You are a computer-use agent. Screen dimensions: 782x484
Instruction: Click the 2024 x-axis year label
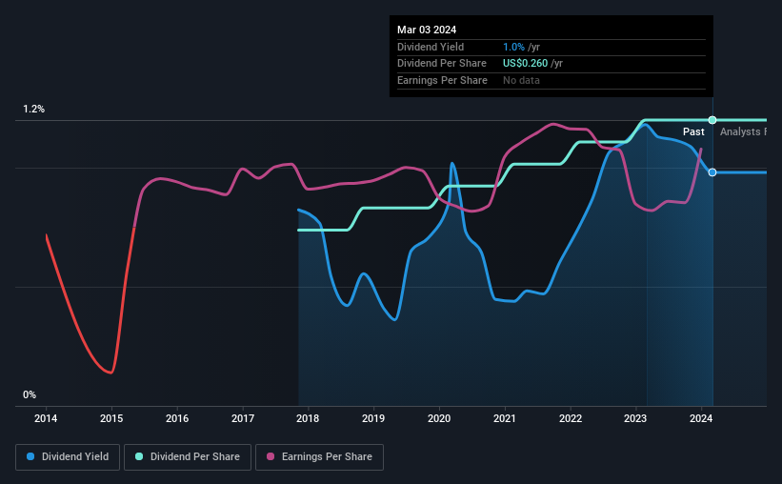pyautogui.click(x=701, y=418)
